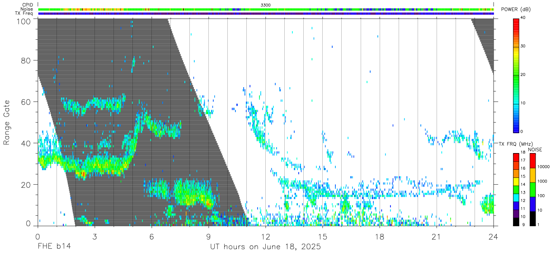Click the 10000 tick on NOISE scale
The width and height of the screenshot is (555, 256).
click(544, 167)
